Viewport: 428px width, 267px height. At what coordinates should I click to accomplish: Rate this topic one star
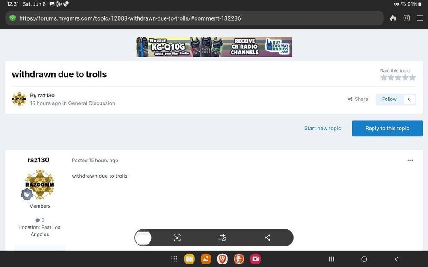[384, 78]
